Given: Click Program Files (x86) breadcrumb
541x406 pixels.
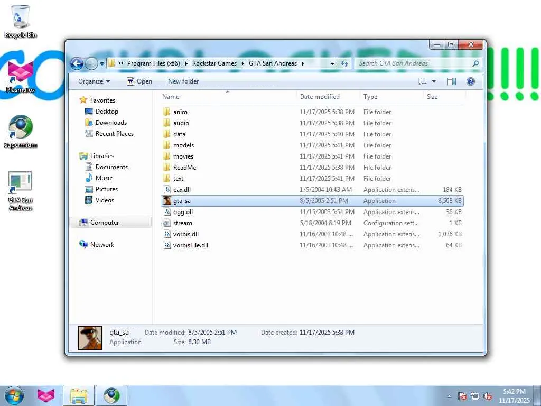Looking at the screenshot, I should click(x=154, y=63).
